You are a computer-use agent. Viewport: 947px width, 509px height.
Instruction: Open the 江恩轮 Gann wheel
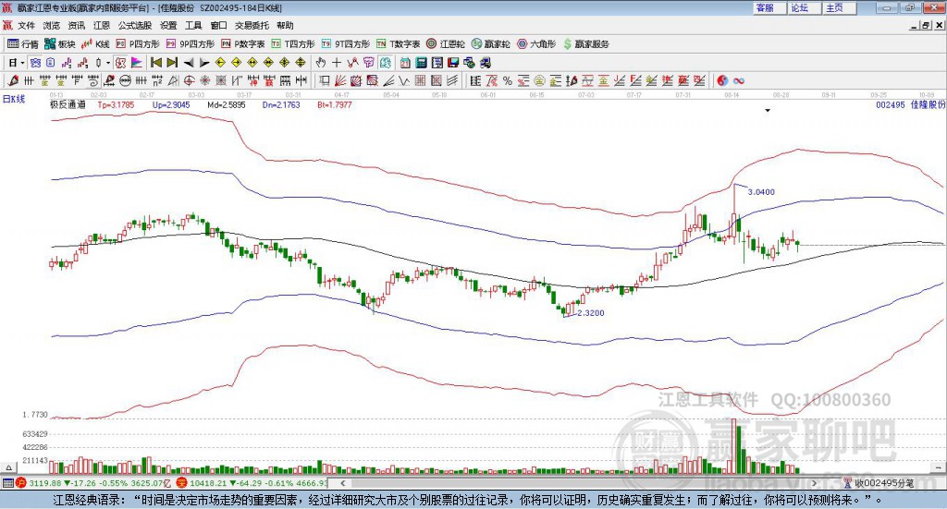pos(446,44)
